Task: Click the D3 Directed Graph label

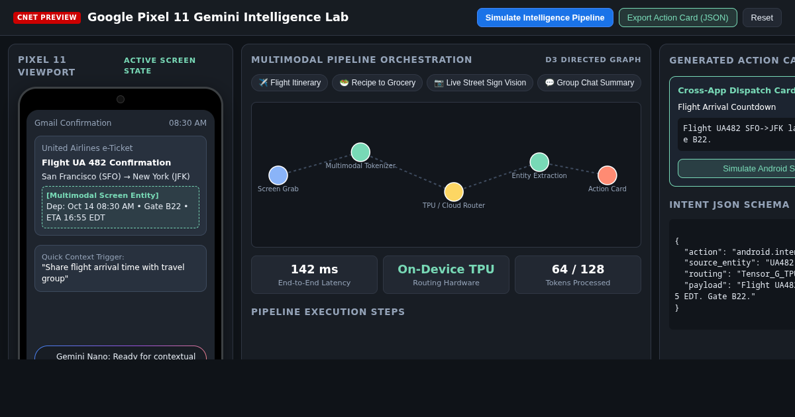Action: [593, 60]
